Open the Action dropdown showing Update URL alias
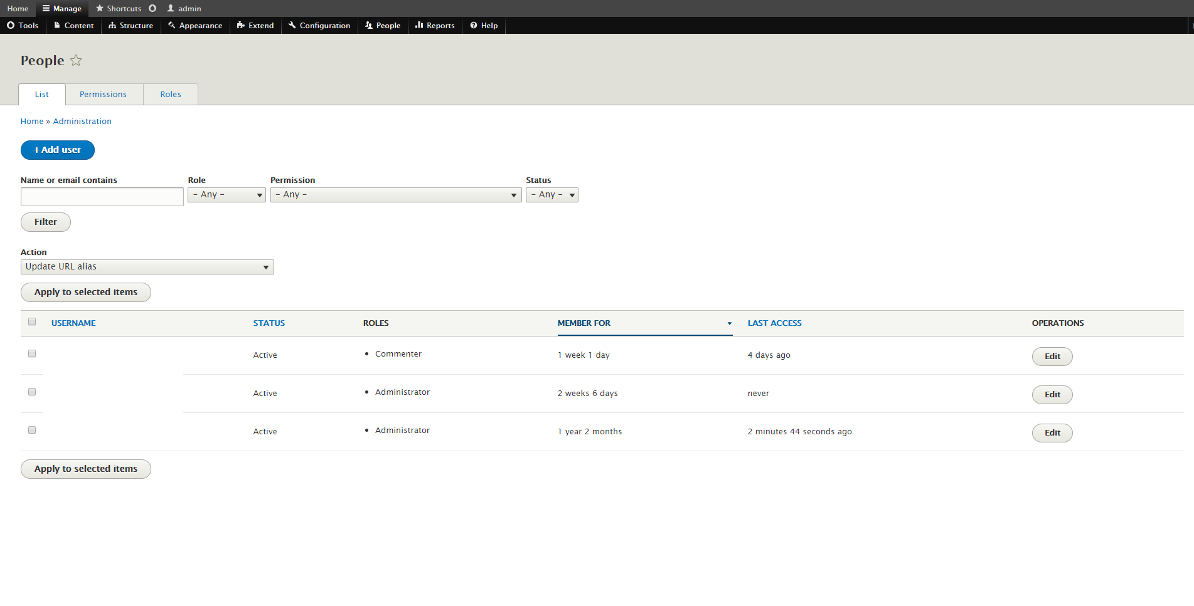Viewport: 1194px width, 606px height. pyautogui.click(x=147, y=267)
